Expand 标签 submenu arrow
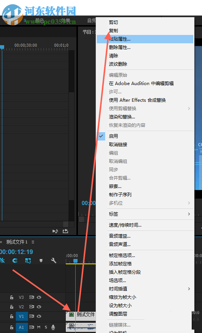This screenshot has height=333, width=202. pyautogui.click(x=189, y=214)
